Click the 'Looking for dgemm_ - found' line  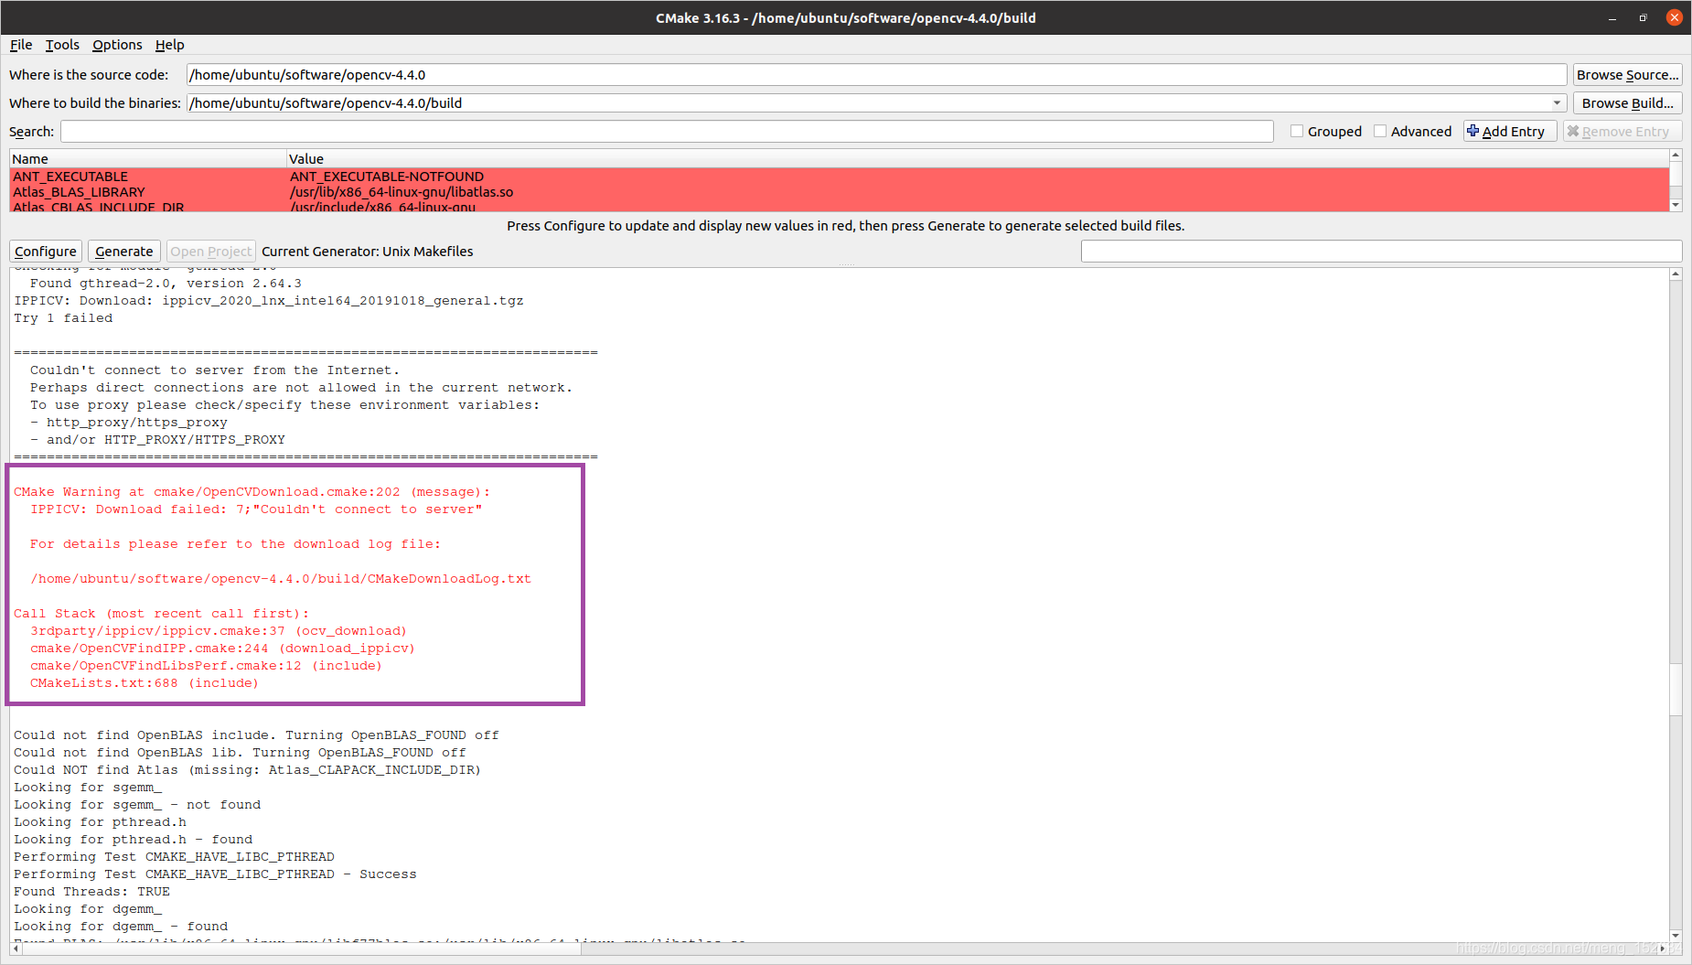click(x=121, y=927)
